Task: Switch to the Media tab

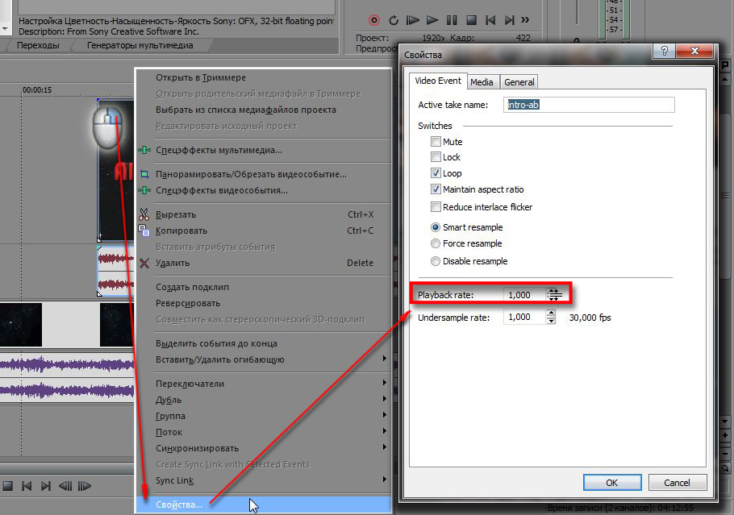Action: pyautogui.click(x=482, y=81)
